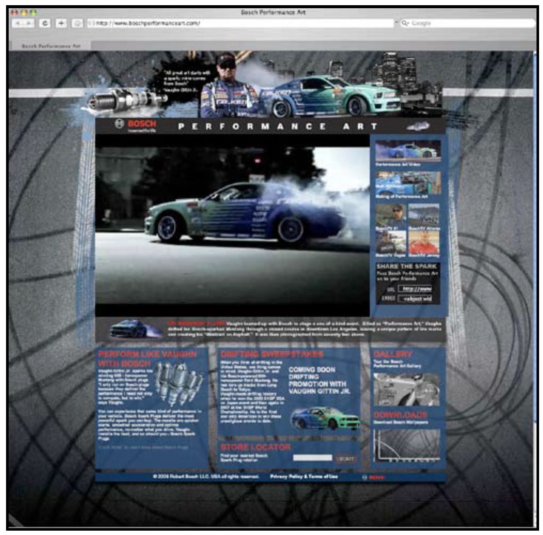Click the Gallery photo thumbnail

(x=407, y=390)
